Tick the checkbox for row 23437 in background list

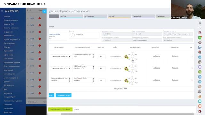click(x=28, y=32)
